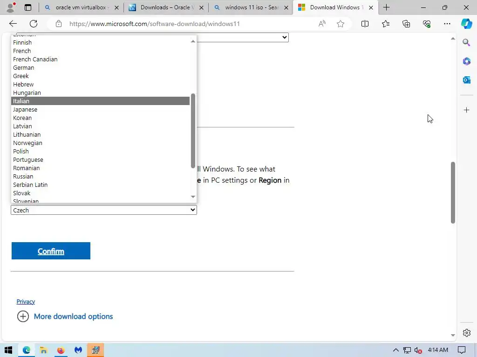Click the browser back arrow
The height and width of the screenshot is (357, 477).
coord(13,24)
